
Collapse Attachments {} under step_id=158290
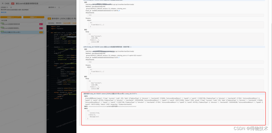point(89,62)
